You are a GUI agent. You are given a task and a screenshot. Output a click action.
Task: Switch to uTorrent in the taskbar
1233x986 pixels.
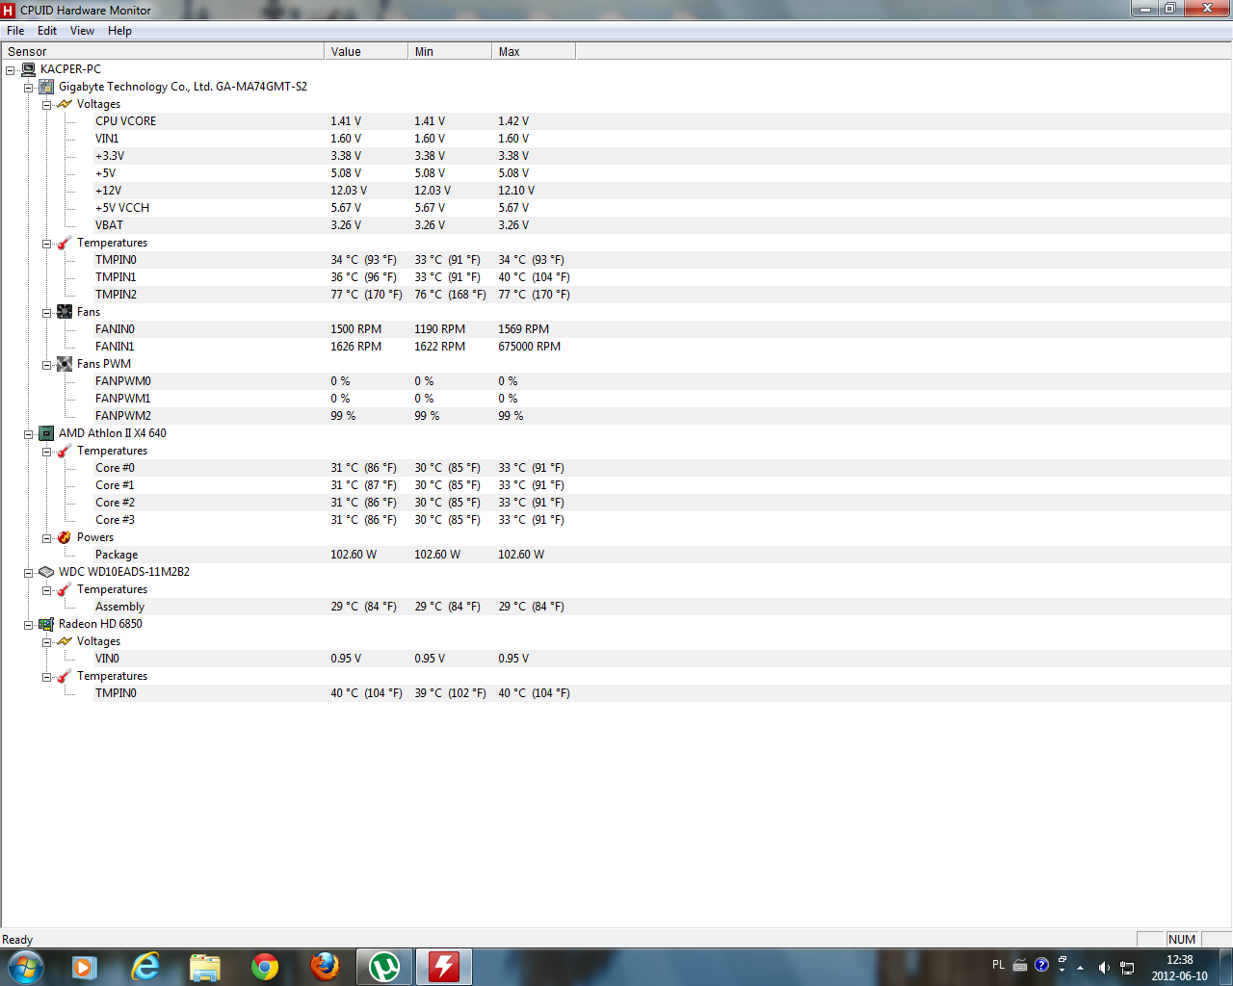(x=384, y=967)
